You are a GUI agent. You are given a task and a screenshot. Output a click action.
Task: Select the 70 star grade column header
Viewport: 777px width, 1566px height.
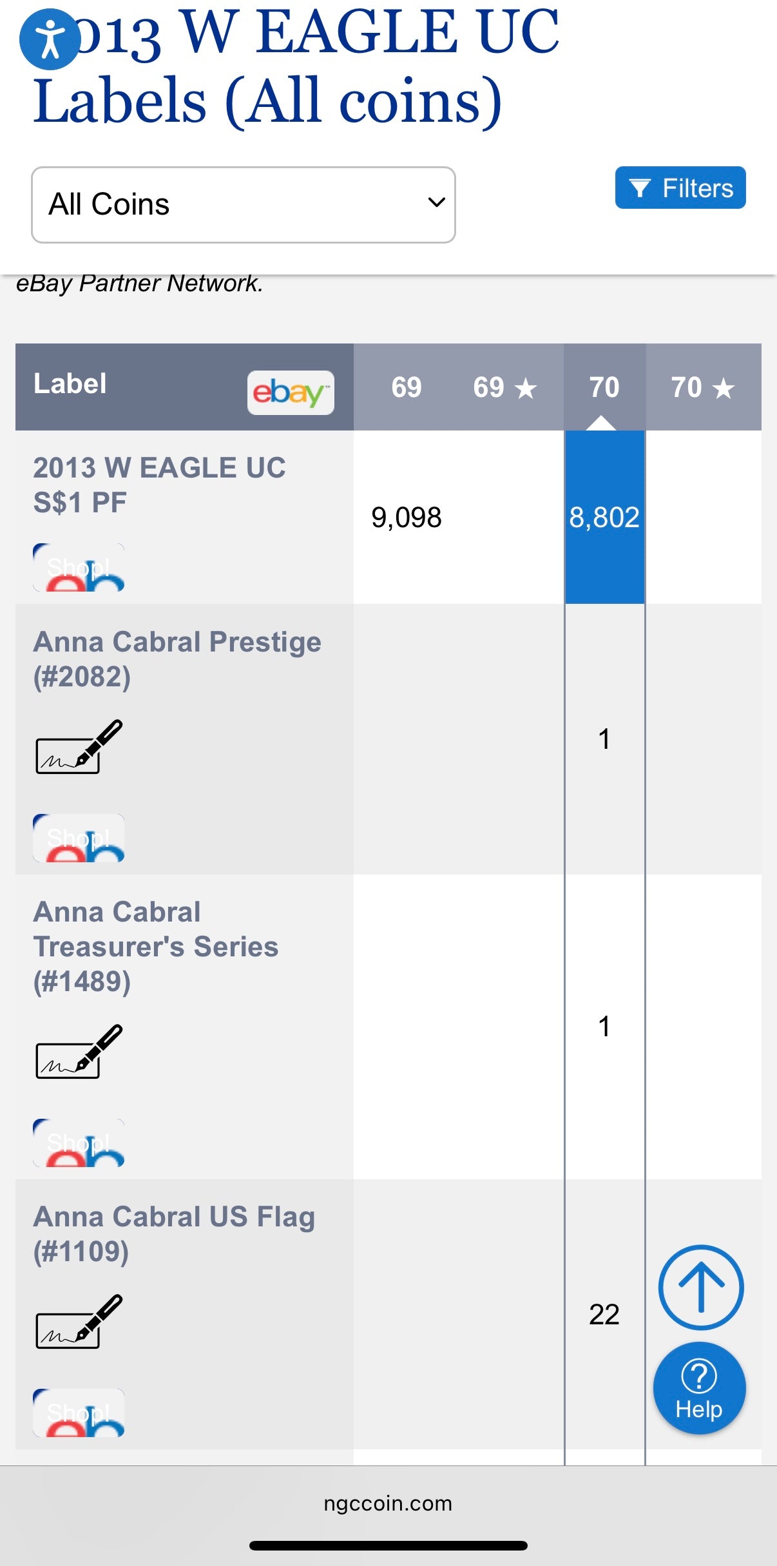[x=702, y=387]
